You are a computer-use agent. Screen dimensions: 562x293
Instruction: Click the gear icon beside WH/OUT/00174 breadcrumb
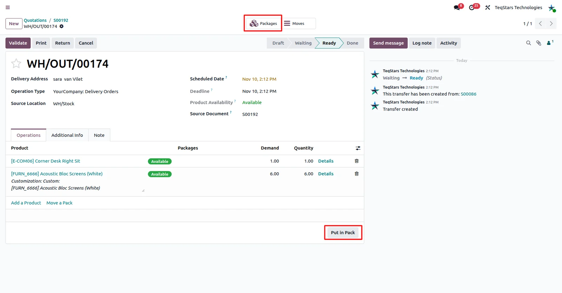point(61,26)
